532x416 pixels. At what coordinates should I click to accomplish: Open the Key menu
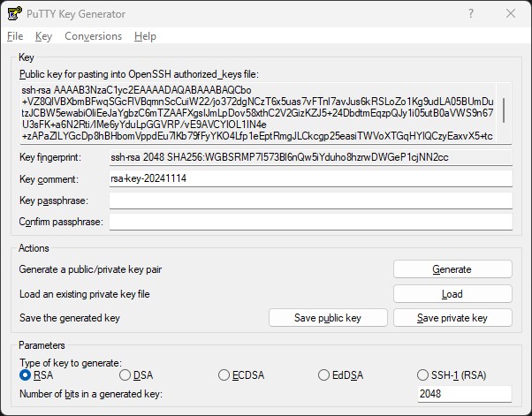44,36
